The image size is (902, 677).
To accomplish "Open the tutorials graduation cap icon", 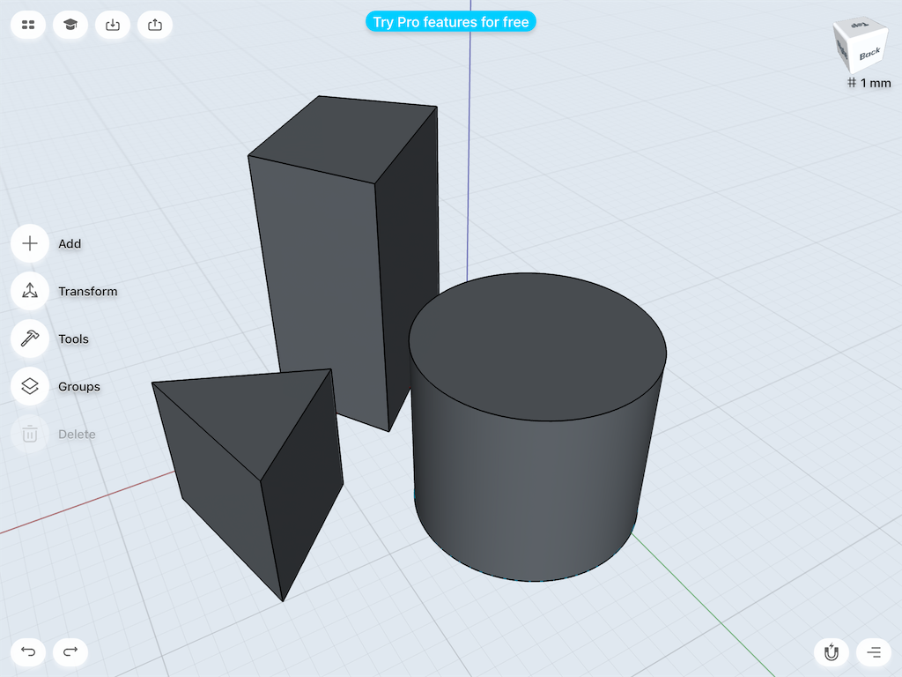I will point(70,25).
